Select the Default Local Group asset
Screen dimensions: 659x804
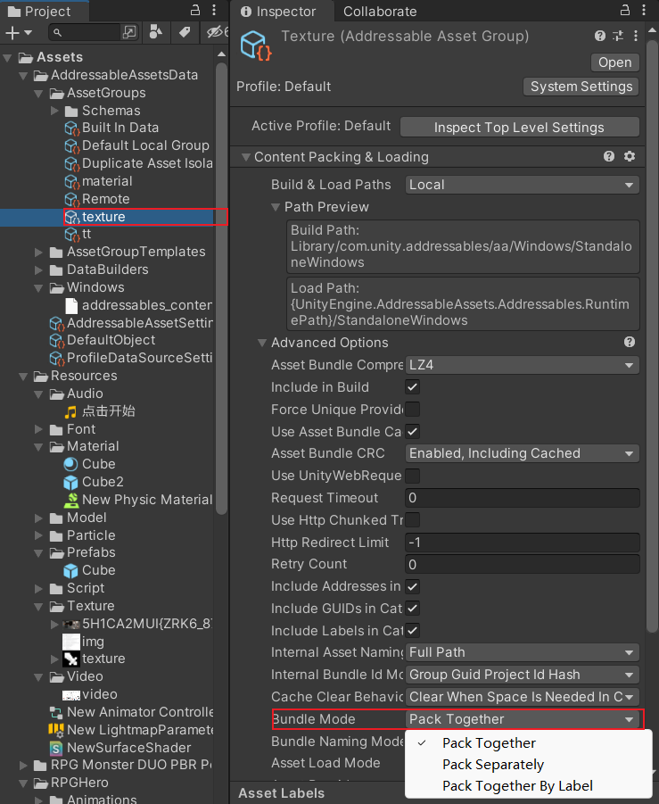(x=144, y=145)
